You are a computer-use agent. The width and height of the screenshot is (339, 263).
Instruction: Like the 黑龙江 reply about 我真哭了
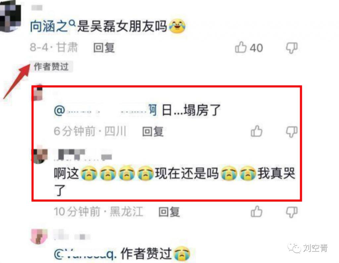257,211
